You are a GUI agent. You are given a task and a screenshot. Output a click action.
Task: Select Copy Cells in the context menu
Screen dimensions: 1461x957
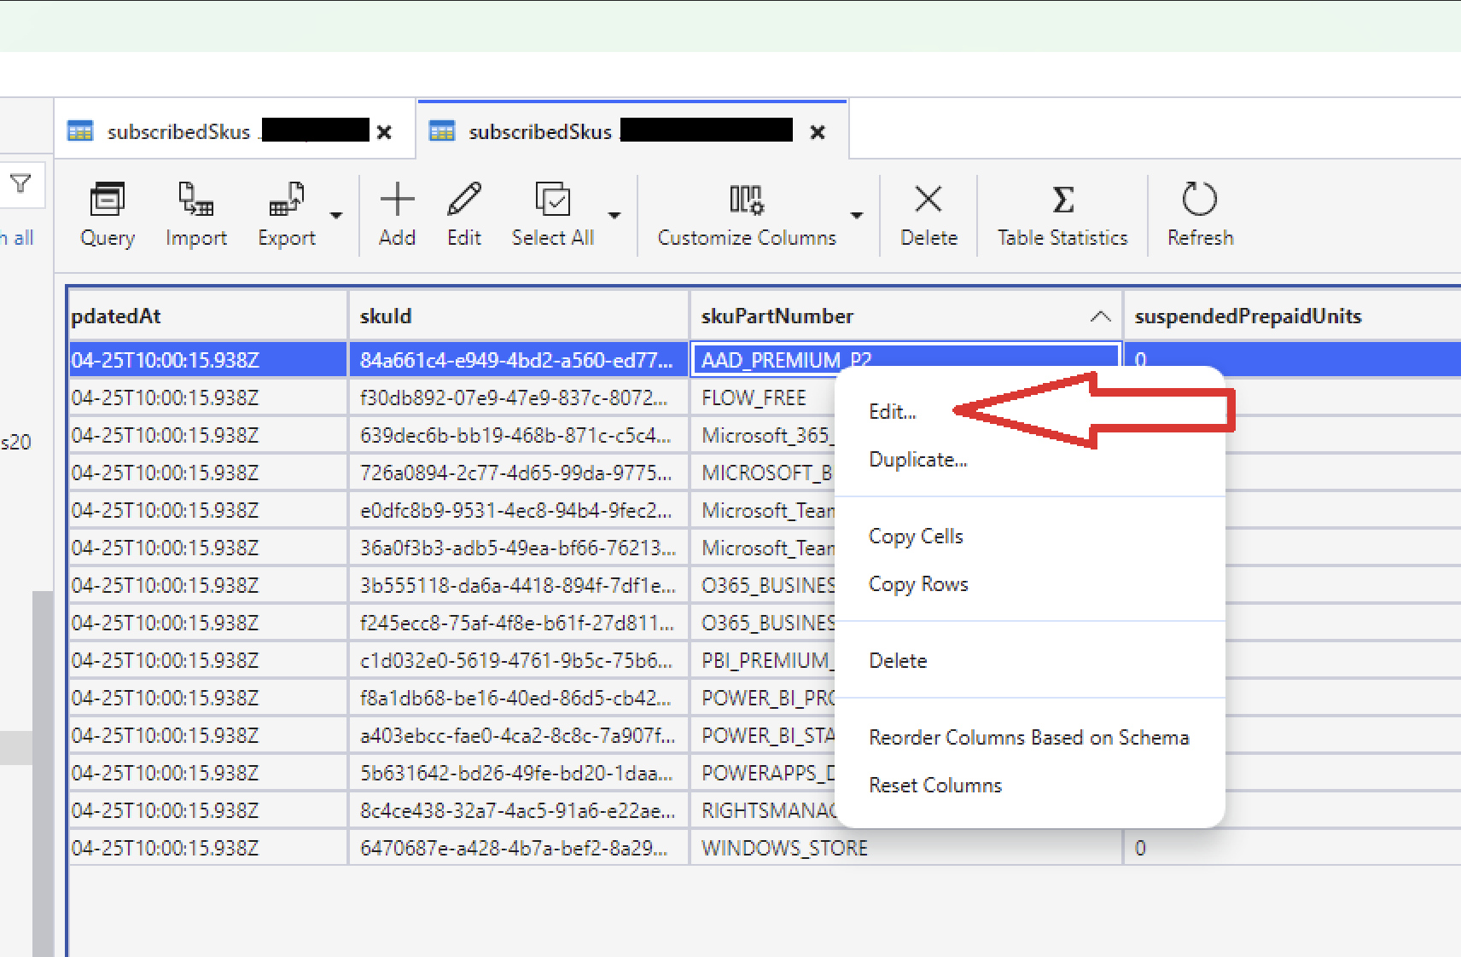(916, 536)
